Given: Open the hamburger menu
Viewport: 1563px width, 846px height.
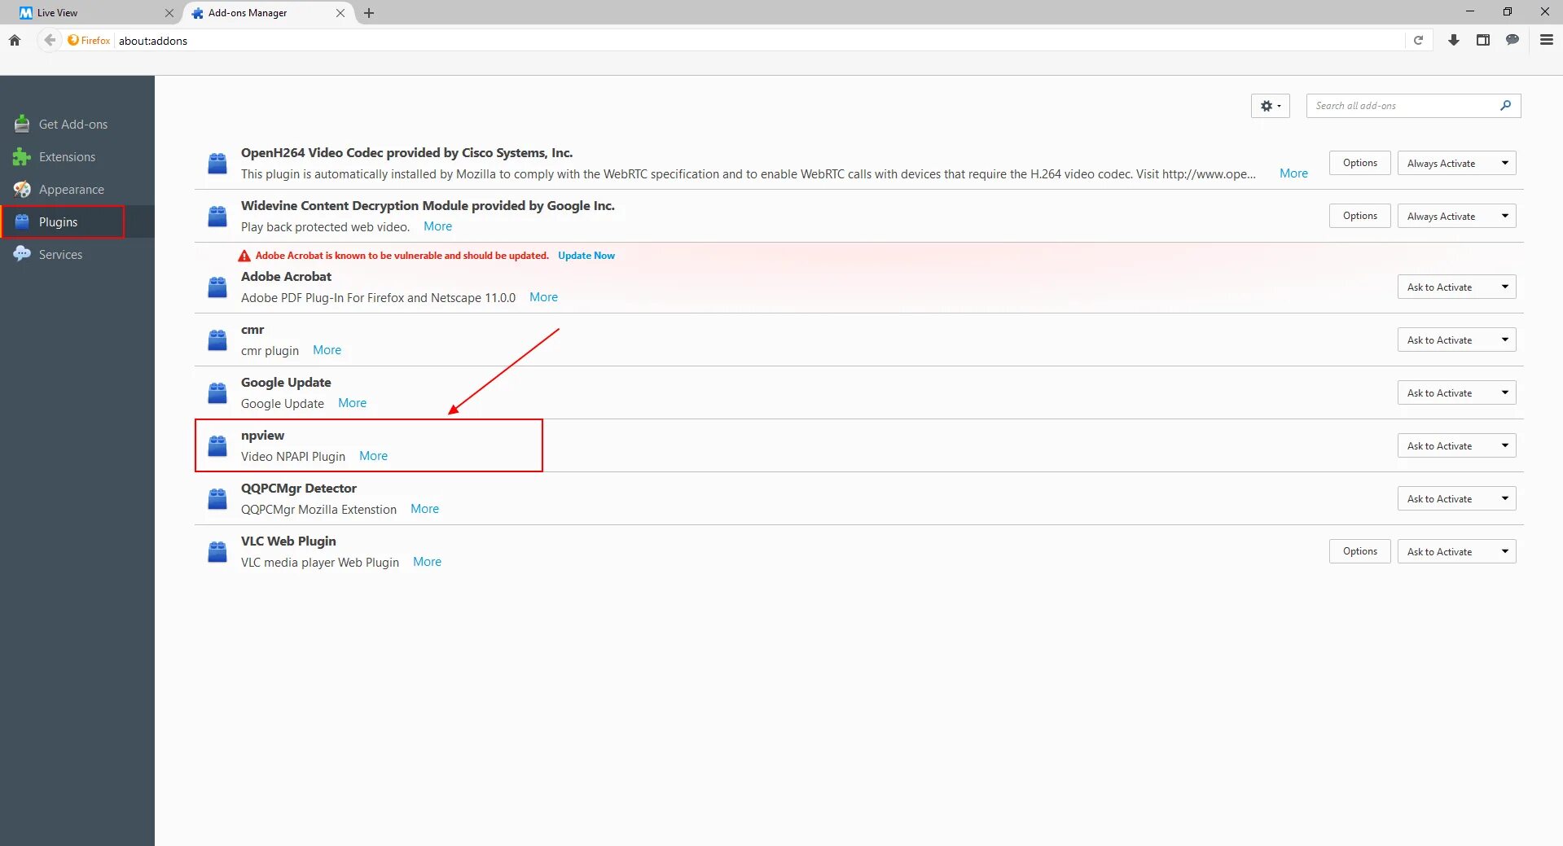Looking at the screenshot, I should [x=1547, y=40].
